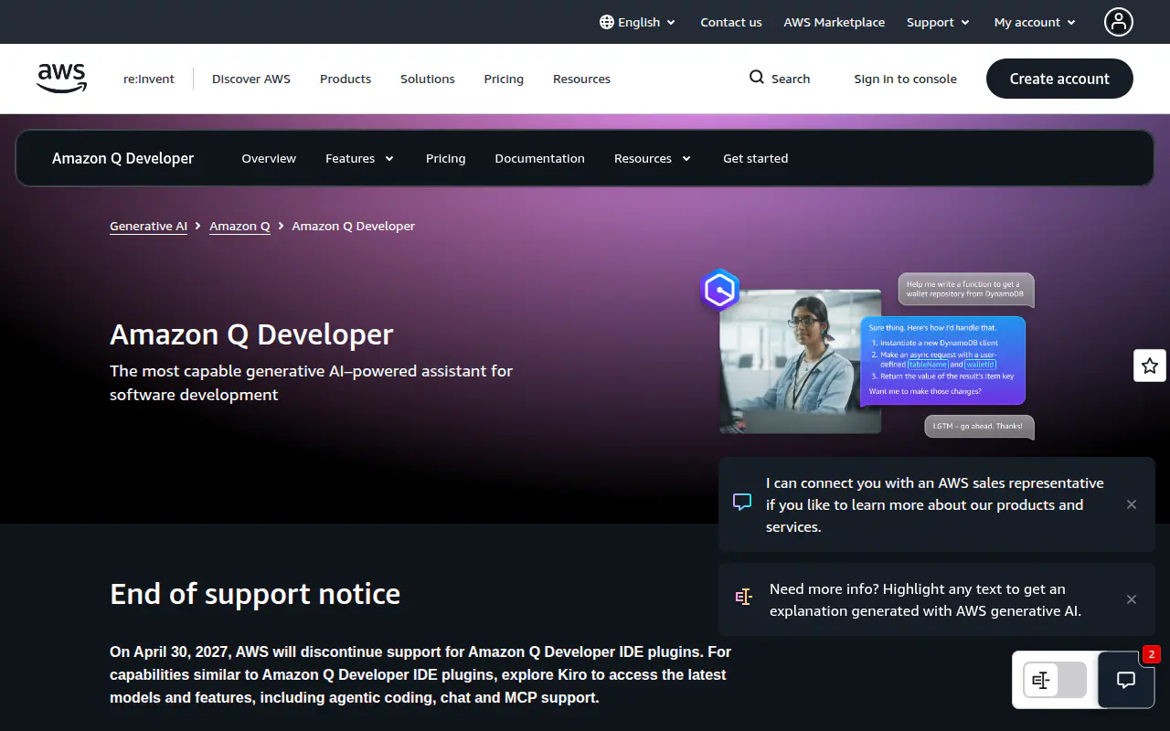Open the Products menu
1170x731 pixels.
point(346,79)
